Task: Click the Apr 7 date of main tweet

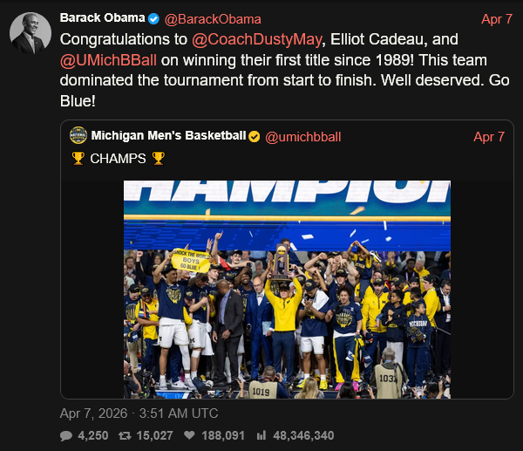Action: click(x=497, y=18)
